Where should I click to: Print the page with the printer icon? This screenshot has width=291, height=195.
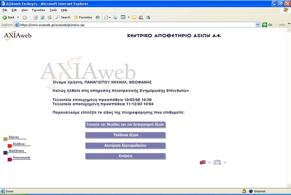tap(115, 17)
